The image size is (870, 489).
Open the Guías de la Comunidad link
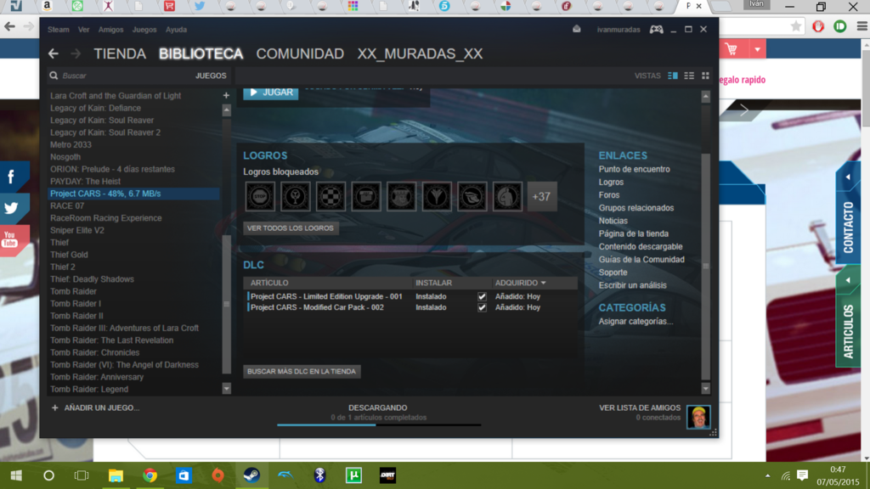point(641,260)
